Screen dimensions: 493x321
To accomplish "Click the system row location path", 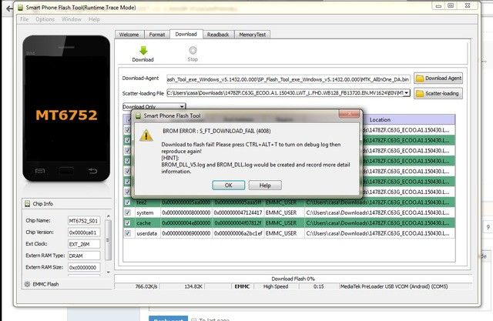I will (380, 212).
